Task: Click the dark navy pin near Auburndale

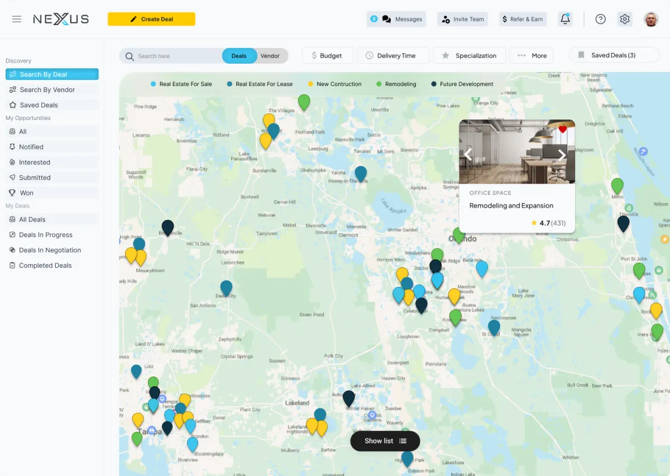Action: [x=348, y=398]
